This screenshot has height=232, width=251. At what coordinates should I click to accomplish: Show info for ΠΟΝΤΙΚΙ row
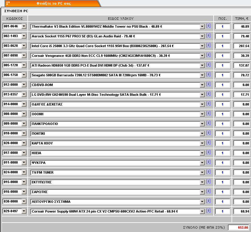coord(208,133)
